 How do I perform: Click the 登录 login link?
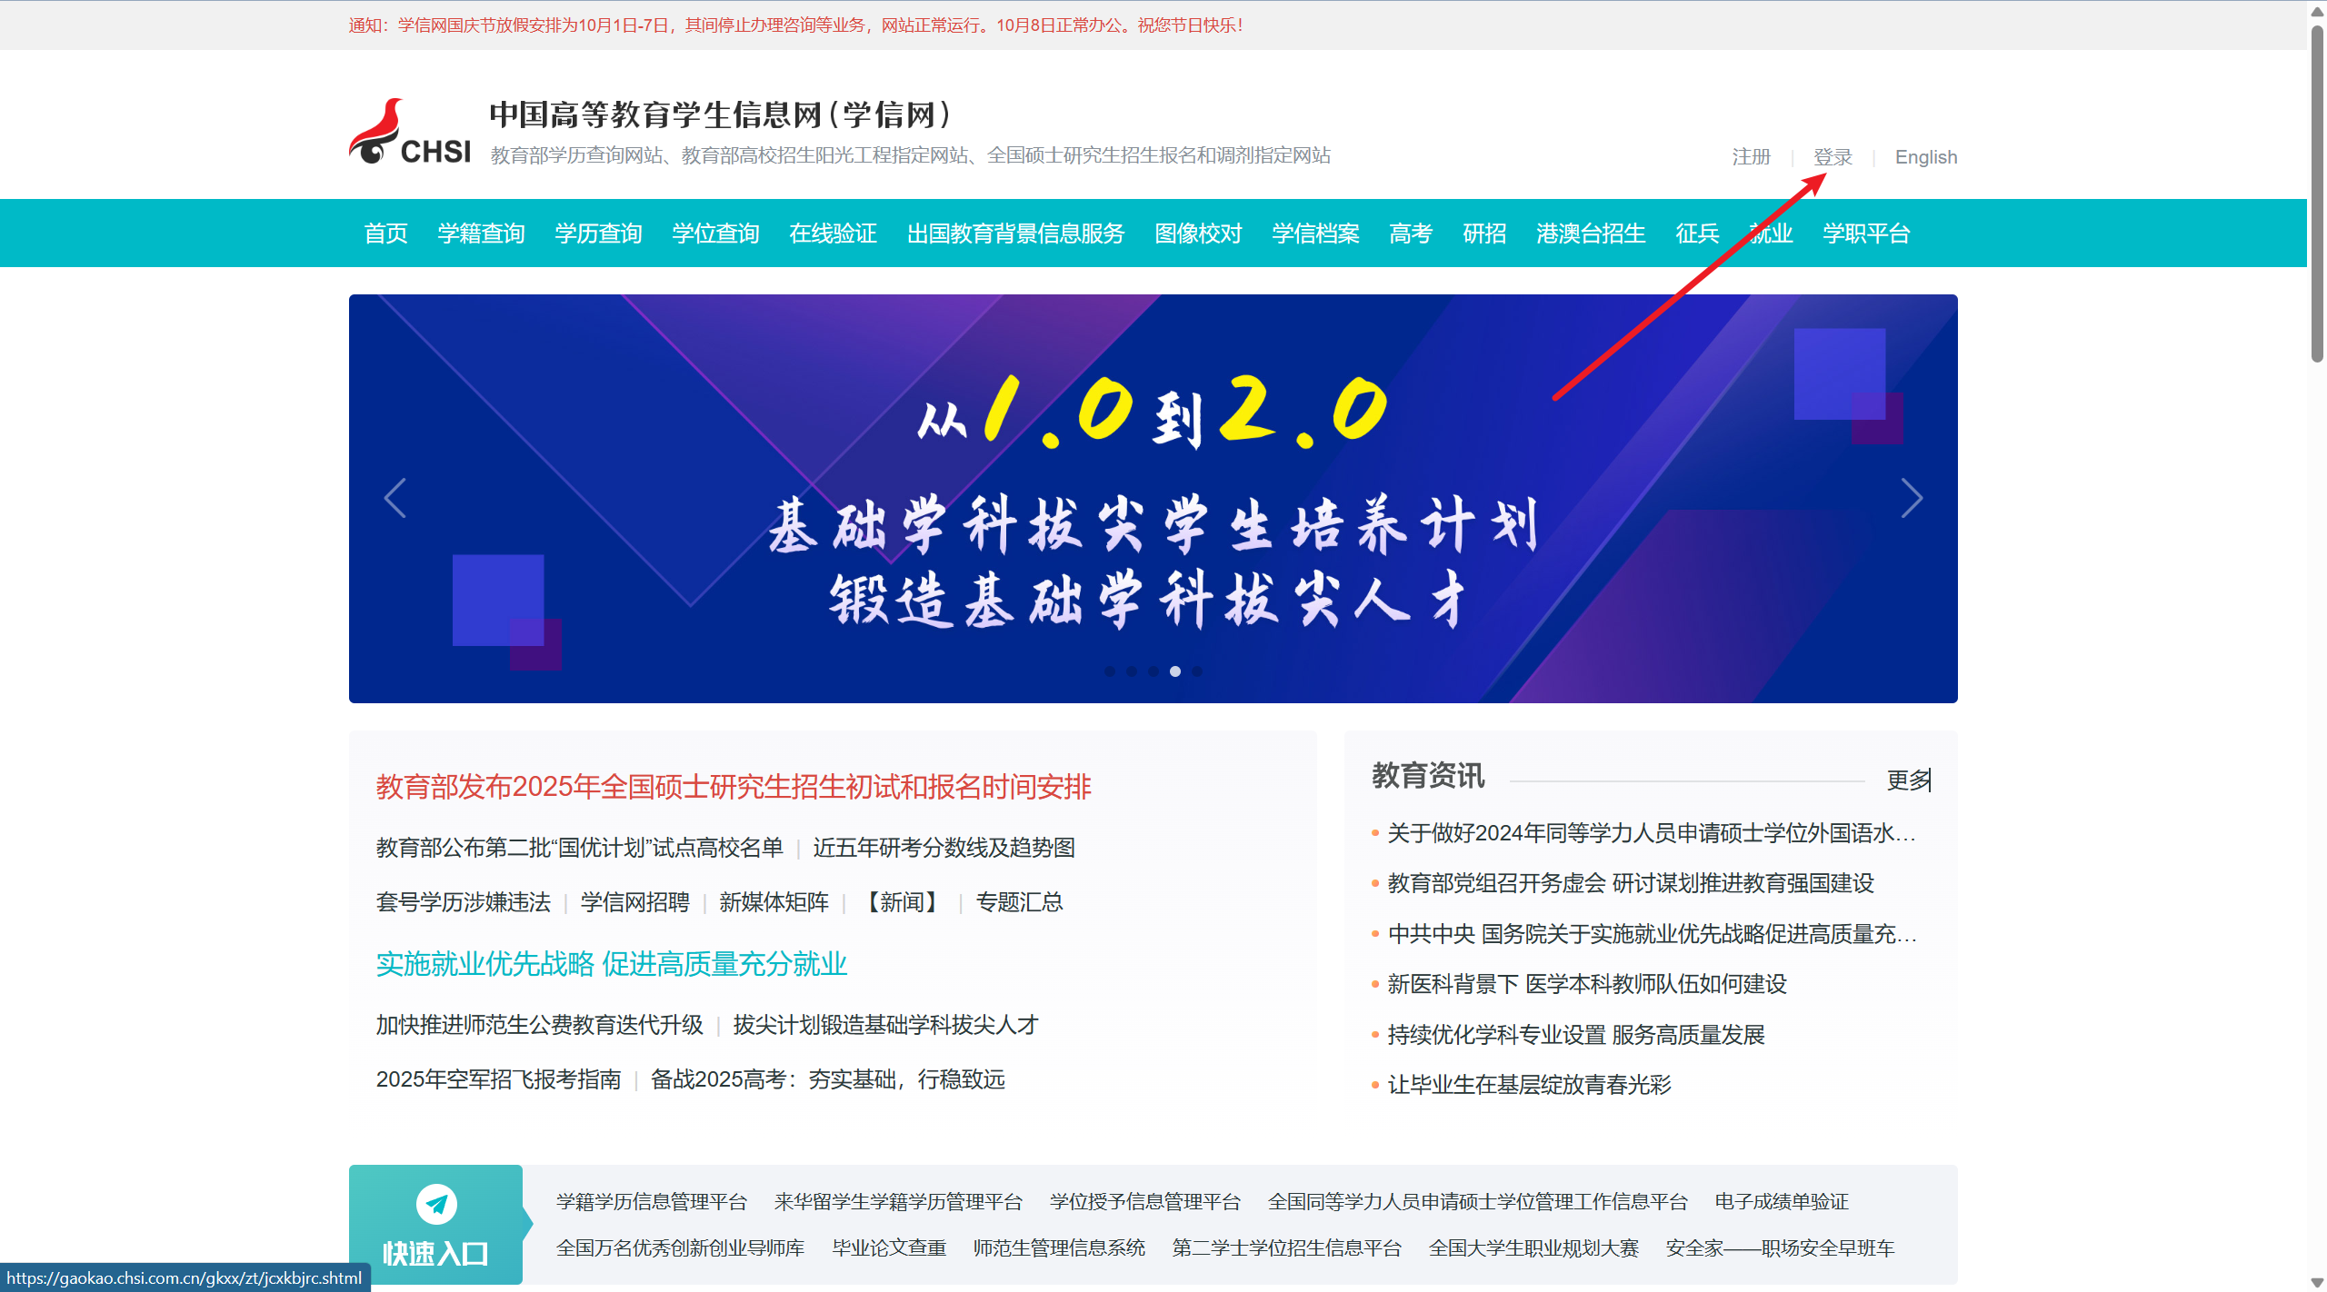1832,157
